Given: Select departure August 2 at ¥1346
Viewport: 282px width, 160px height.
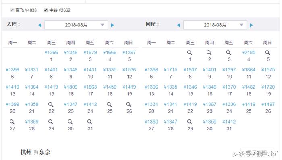Looking at the screenshot, I should [x=70, y=53].
